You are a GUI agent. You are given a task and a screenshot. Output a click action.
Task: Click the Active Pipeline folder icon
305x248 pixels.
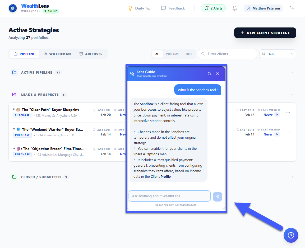(14, 72)
